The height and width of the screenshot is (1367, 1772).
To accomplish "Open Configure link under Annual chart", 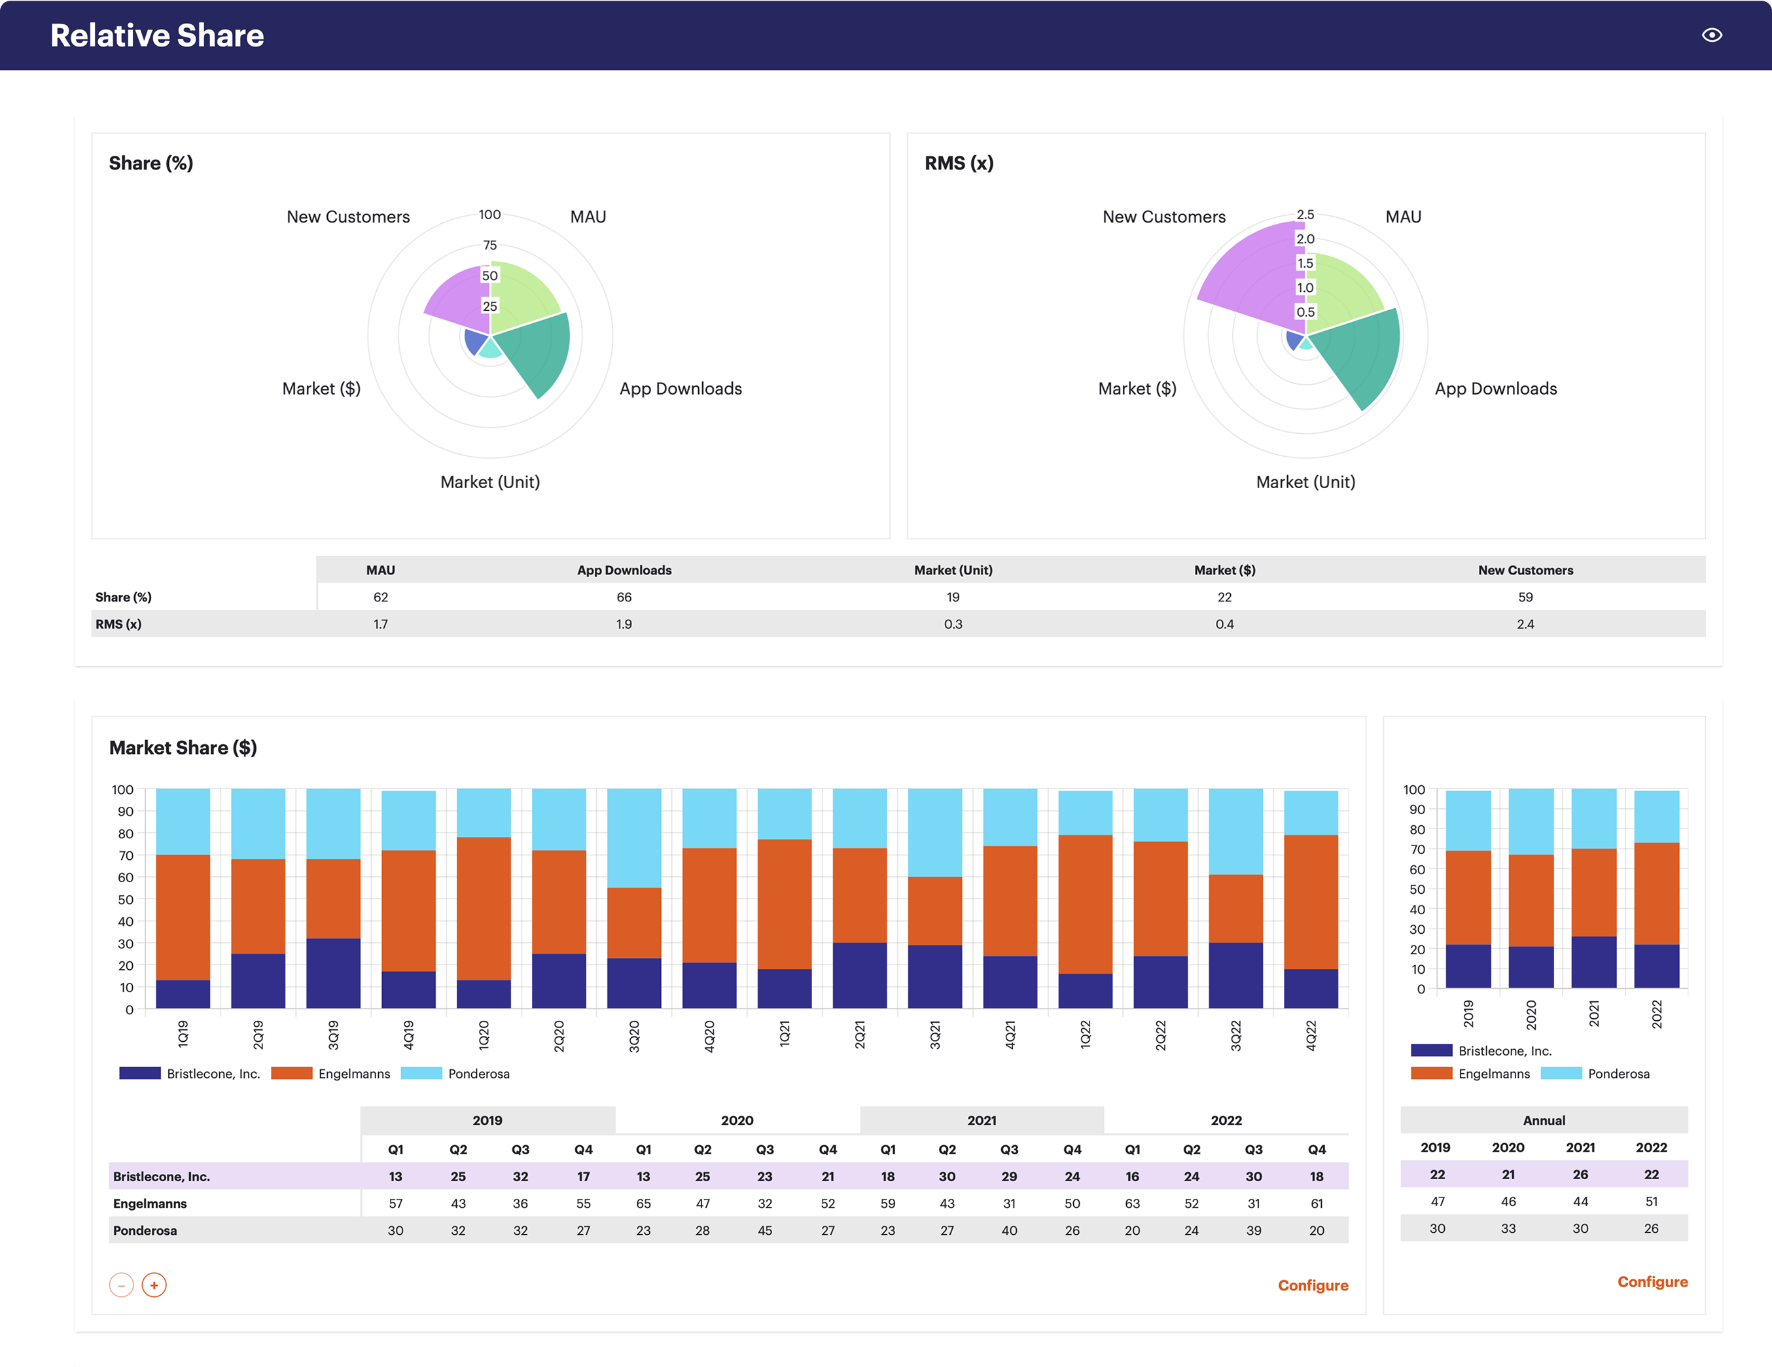I will click(x=1652, y=1282).
